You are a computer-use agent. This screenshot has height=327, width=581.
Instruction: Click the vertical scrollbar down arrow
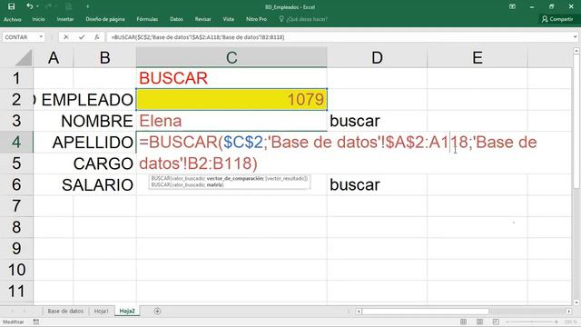click(576, 302)
